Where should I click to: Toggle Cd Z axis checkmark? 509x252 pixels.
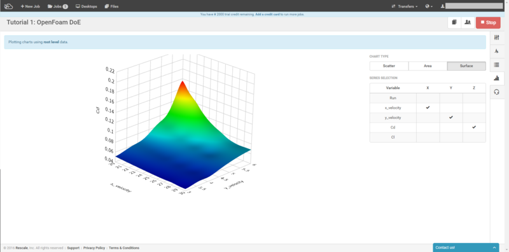(474, 127)
